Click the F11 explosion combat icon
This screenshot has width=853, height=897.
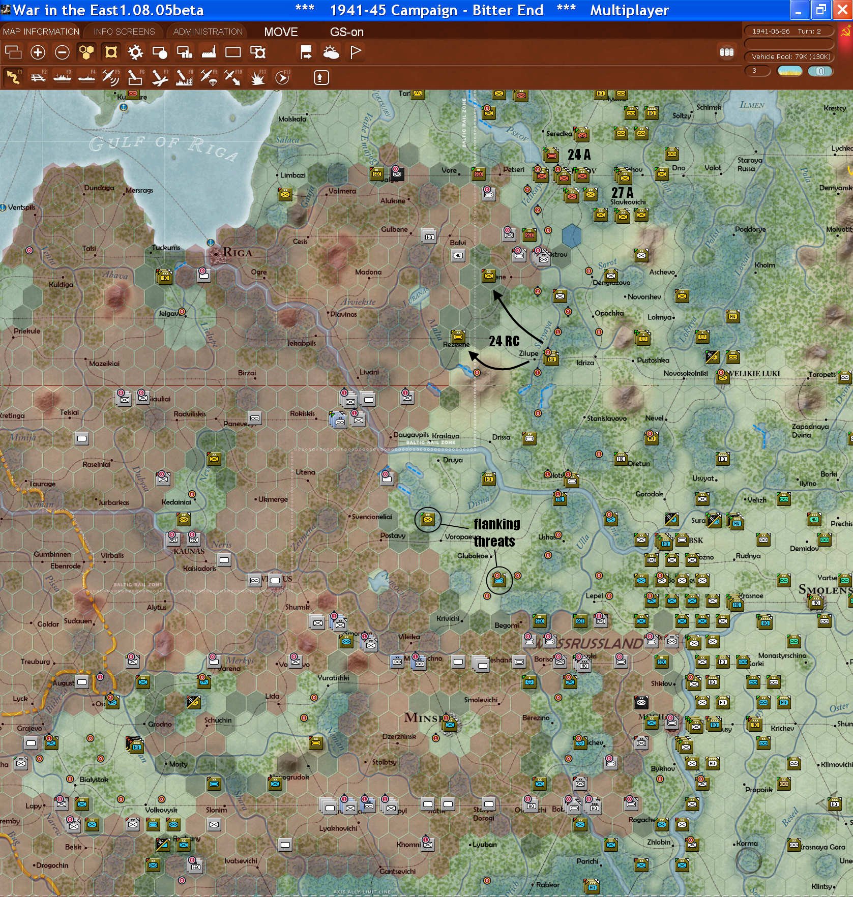[257, 77]
